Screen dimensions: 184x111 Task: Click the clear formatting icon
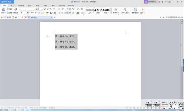tap(51, 9)
